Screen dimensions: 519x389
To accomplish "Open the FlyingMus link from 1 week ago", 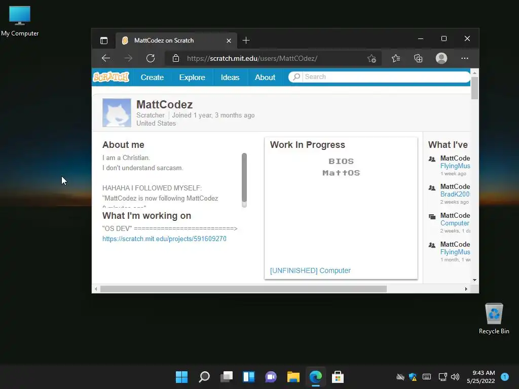I will (x=455, y=166).
